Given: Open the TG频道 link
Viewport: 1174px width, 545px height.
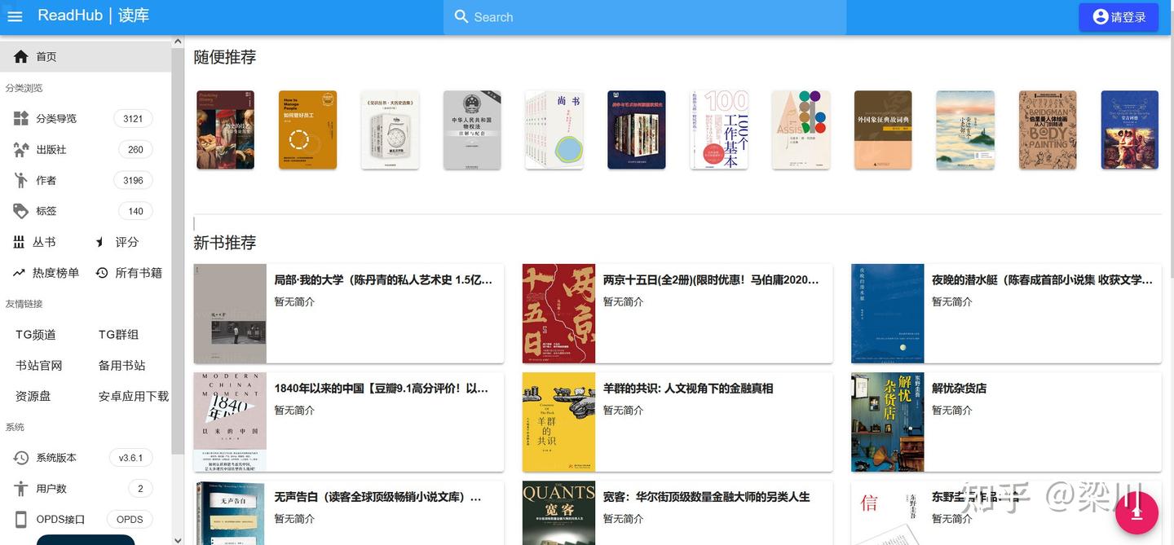Looking at the screenshot, I should (x=36, y=334).
